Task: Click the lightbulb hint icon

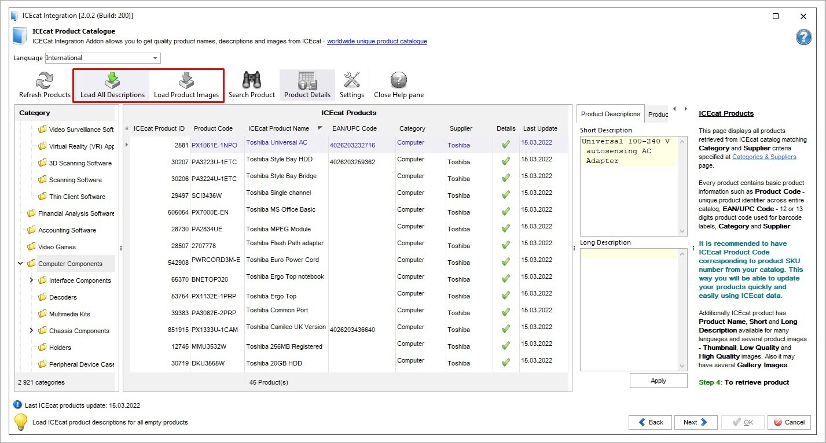Action: point(20,422)
